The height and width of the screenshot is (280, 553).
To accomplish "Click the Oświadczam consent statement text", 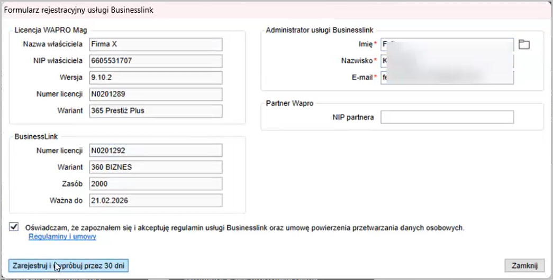I will pos(244,228).
